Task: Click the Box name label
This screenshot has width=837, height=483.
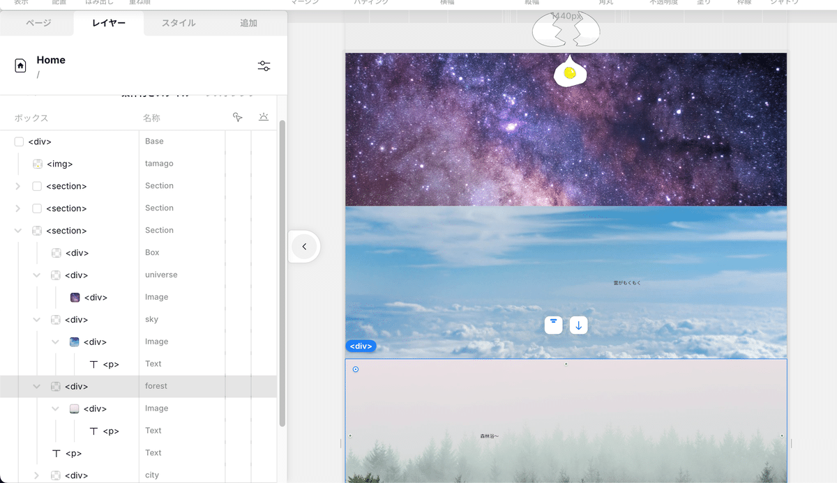Action: coord(152,252)
